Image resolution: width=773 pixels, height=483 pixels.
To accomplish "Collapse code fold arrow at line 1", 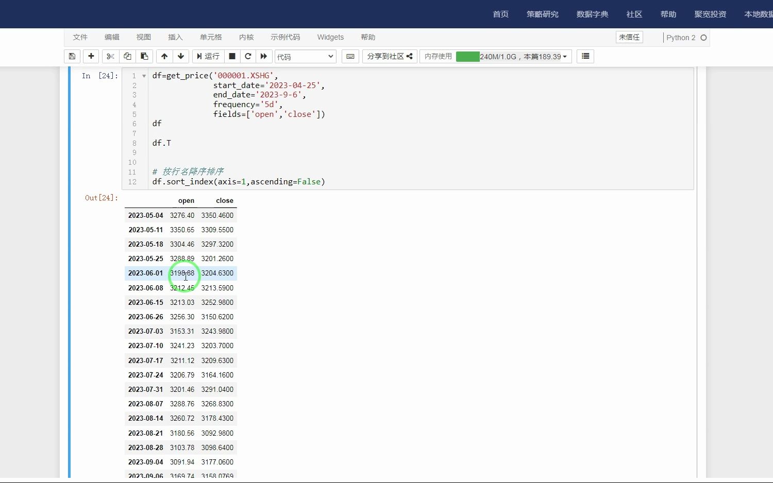I will [x=144, y=76].
